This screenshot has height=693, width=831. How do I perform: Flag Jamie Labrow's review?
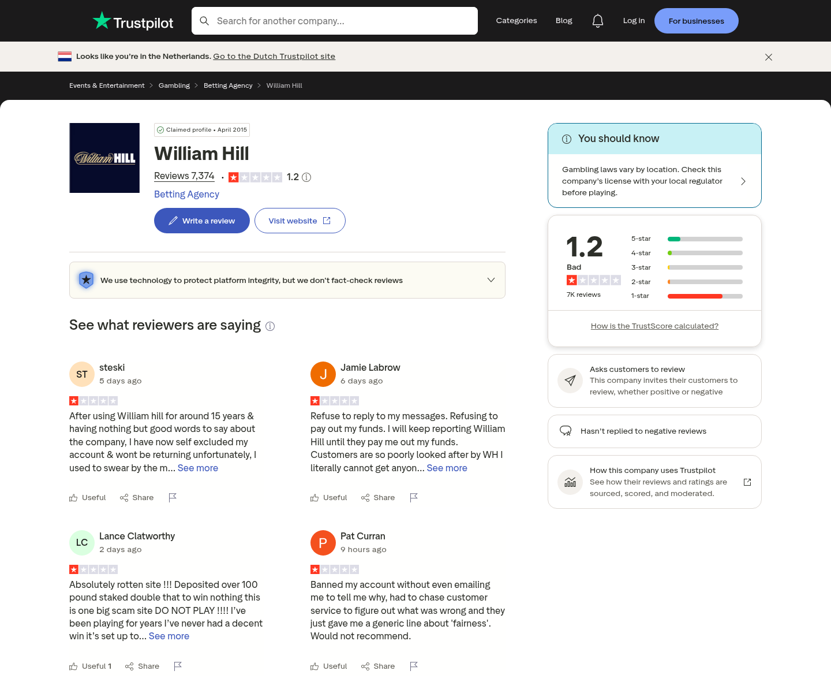[414, 498]
